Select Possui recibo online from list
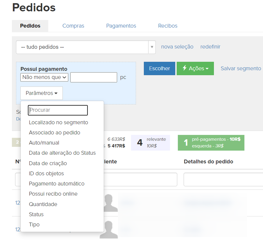 point(53,194)
